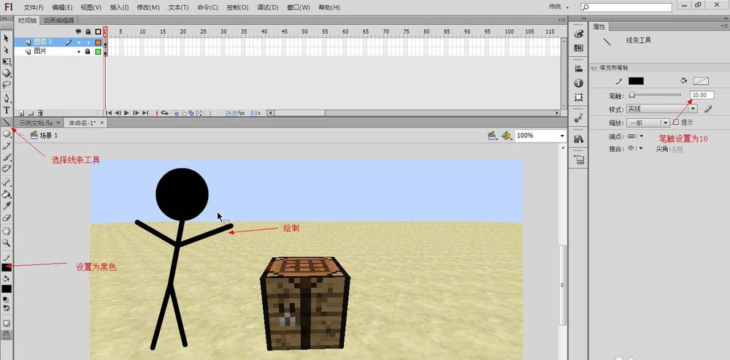Switch to the 动画编辑器 panel tab
730x360 pixels.
[58, 21]
